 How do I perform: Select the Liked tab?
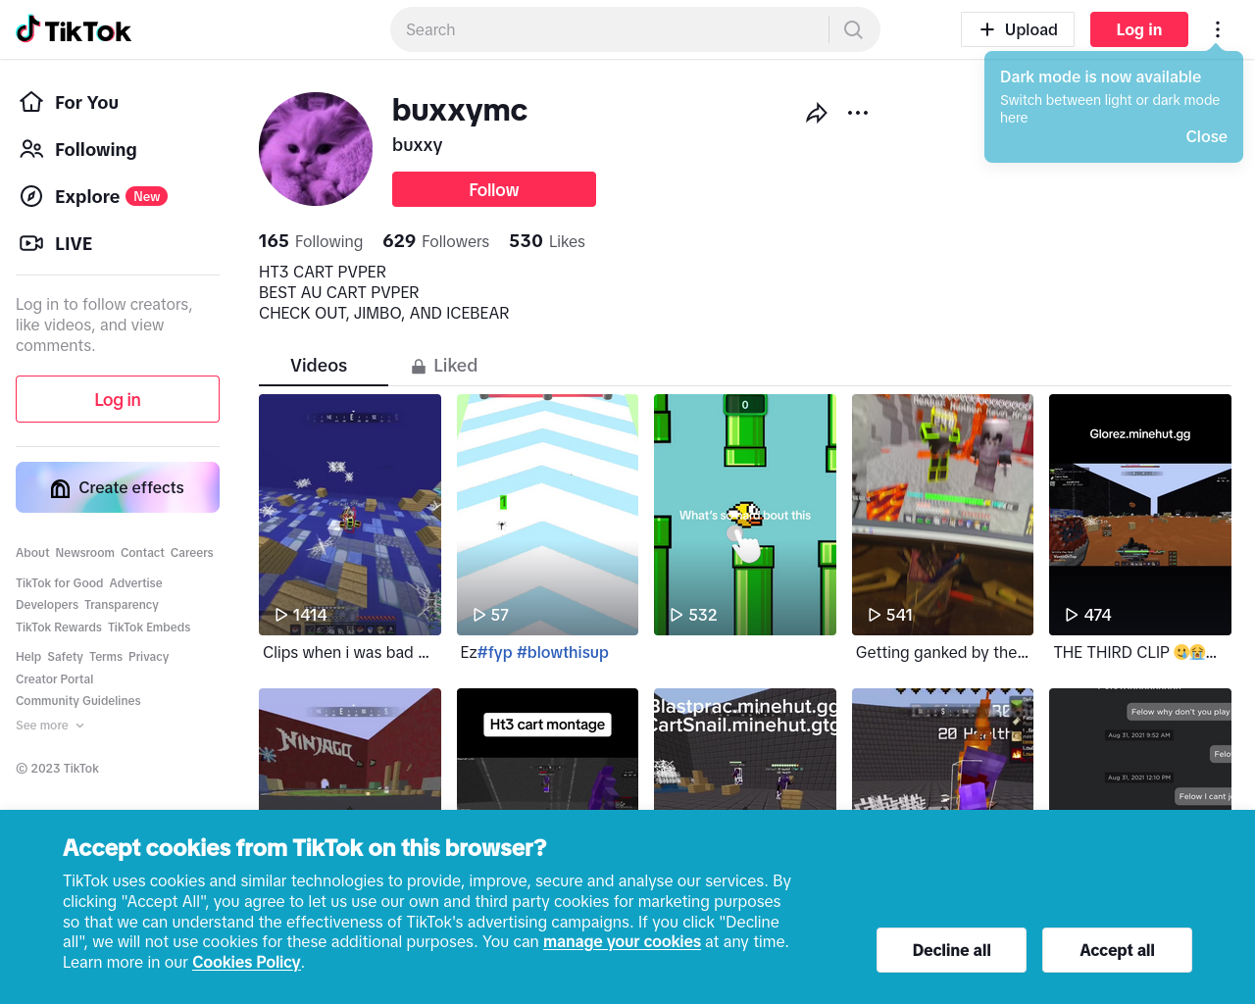[x=444, y=366]
